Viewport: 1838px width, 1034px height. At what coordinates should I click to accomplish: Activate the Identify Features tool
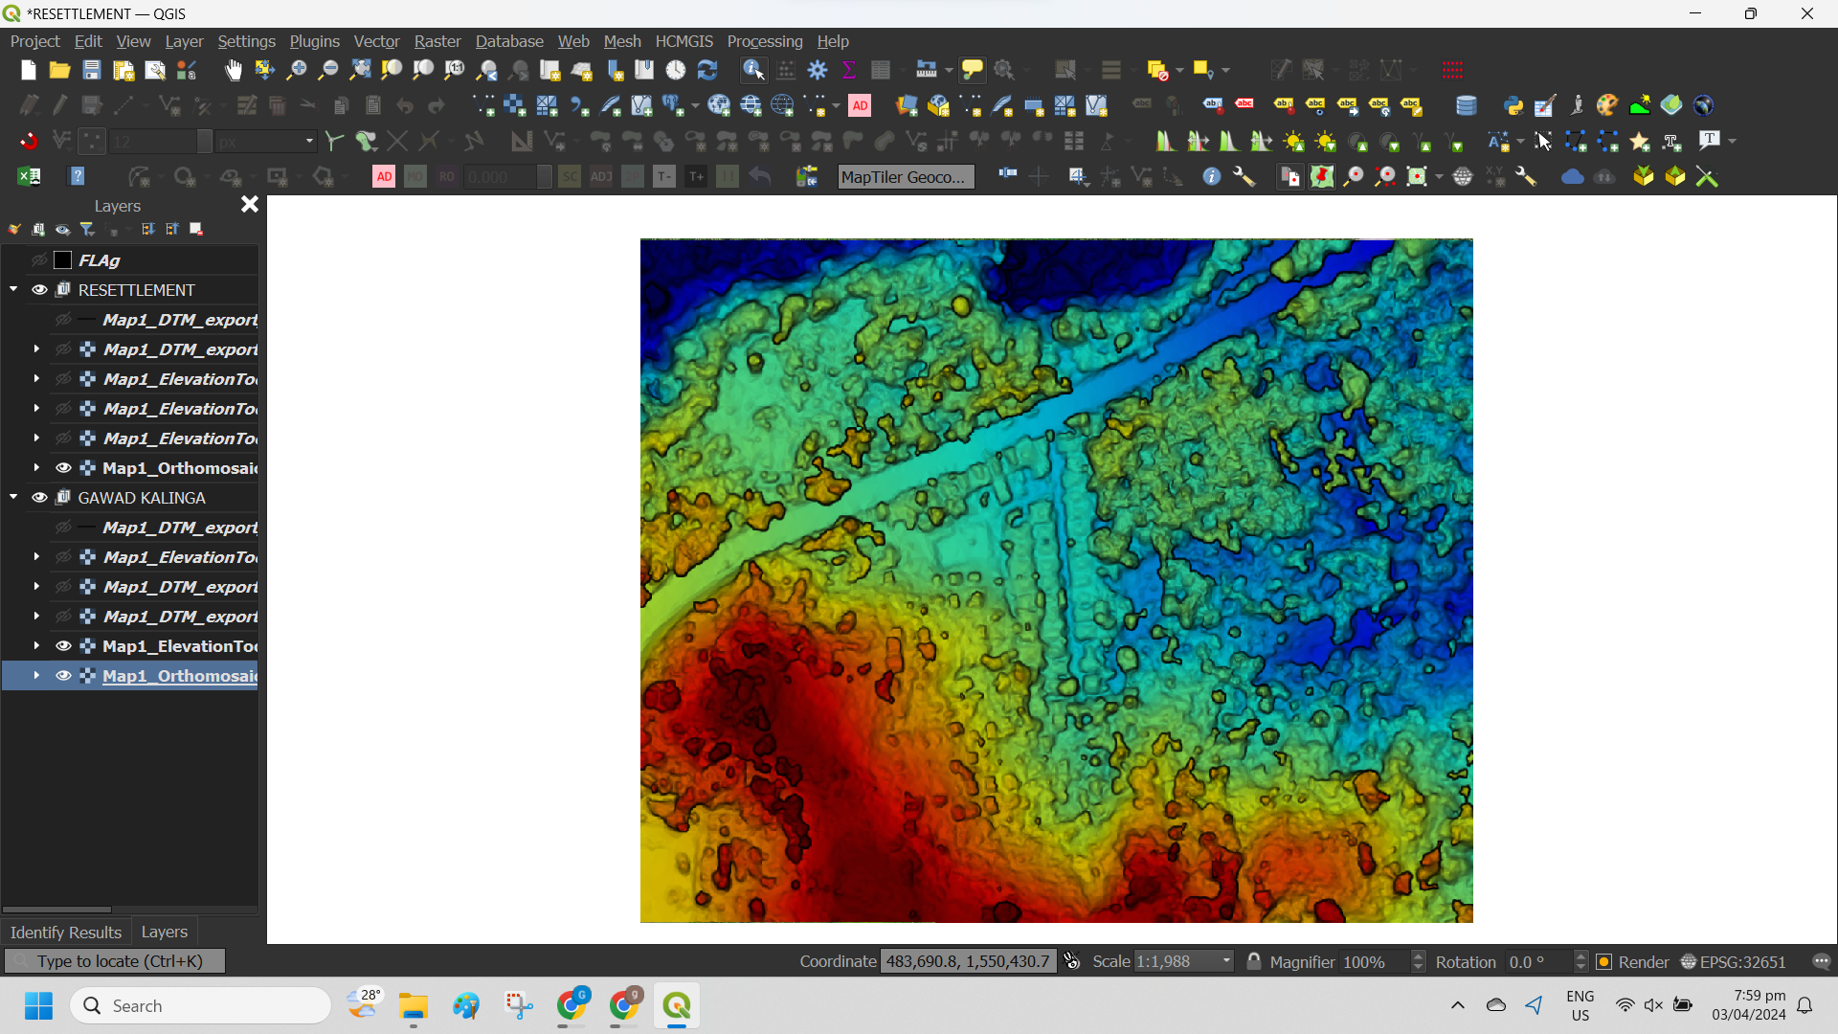(753, 70)
